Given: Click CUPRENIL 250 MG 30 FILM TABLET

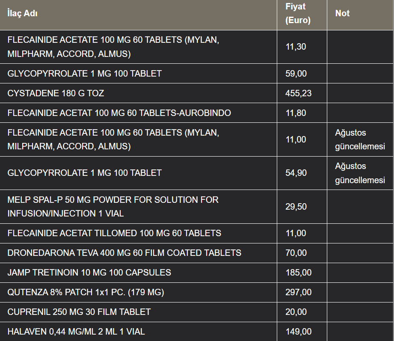Looking at the screenshot, I should click(x=79, y=312).
